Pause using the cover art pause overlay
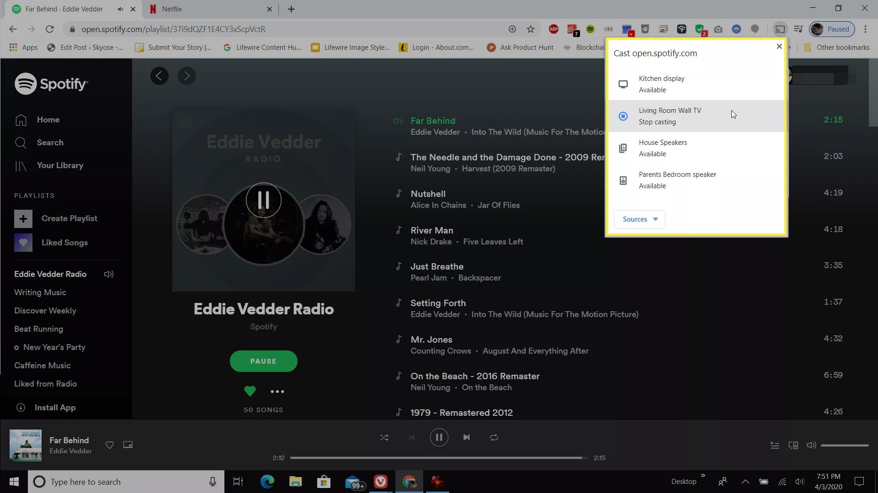878x493 pixels. tap(263, 200)
